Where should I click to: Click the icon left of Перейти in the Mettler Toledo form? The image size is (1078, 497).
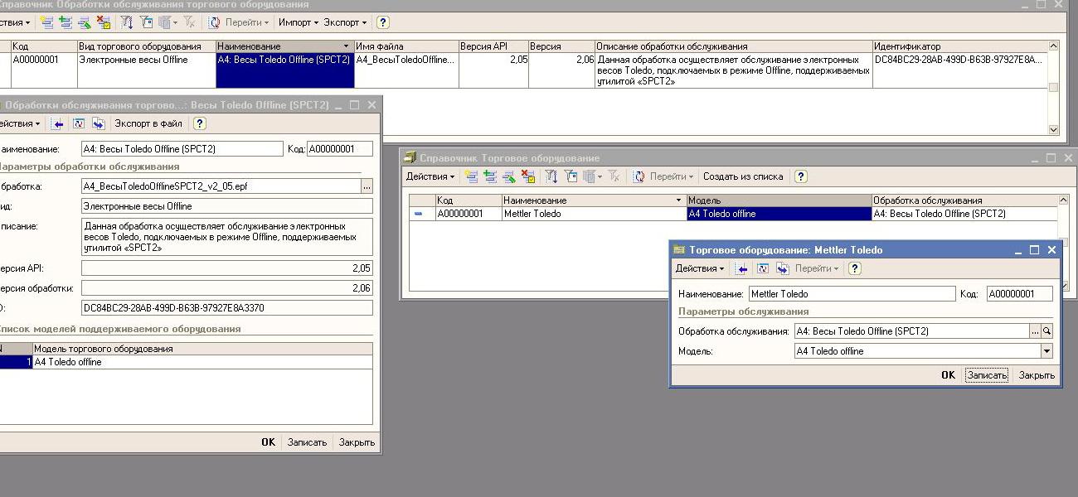pyautogui.click(x=782, y=268)
